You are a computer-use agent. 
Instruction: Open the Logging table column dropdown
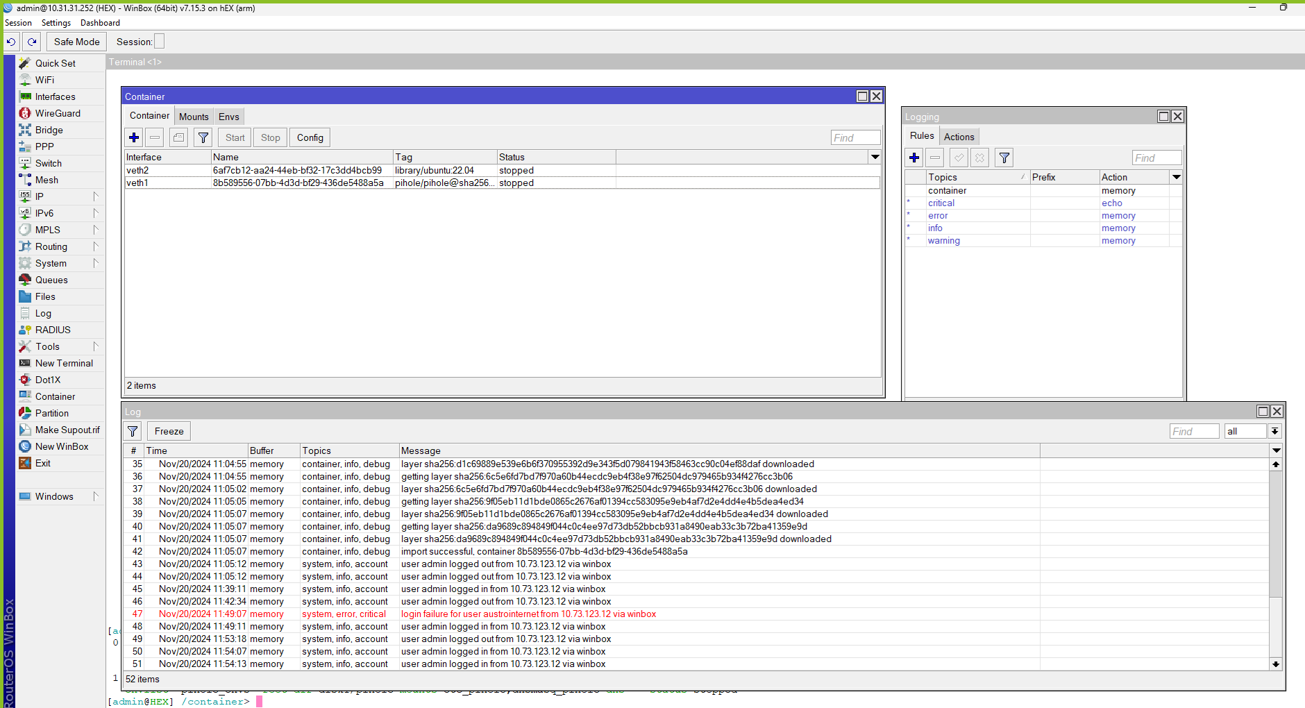(x=1176, y=177)
